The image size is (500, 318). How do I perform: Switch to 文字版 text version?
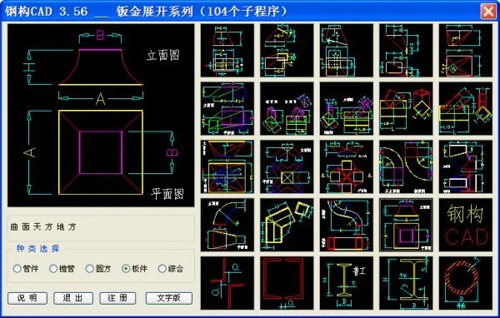click(169, 298)
